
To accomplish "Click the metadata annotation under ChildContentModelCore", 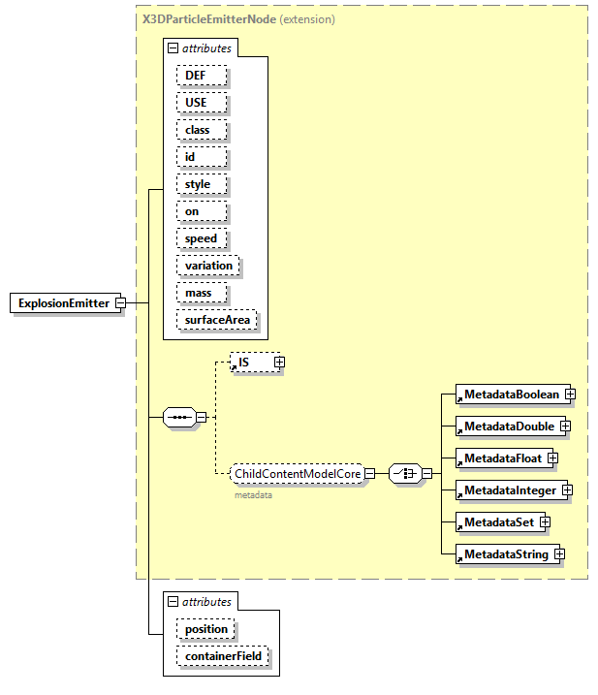I will click(253, 495).
